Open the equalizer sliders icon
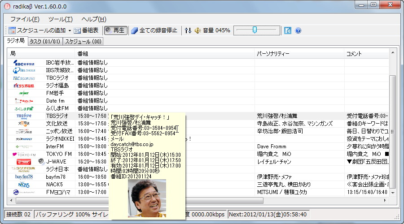This screenshot has width=404, height=224. coord(188,30)
